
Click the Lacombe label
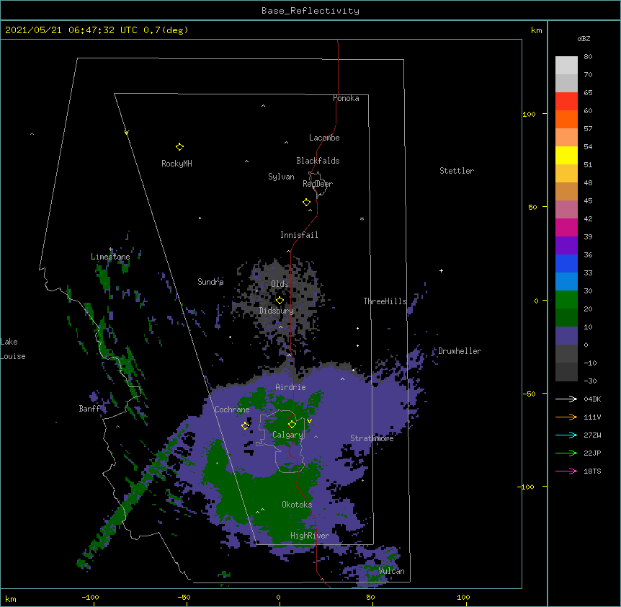tap(324, 138)
